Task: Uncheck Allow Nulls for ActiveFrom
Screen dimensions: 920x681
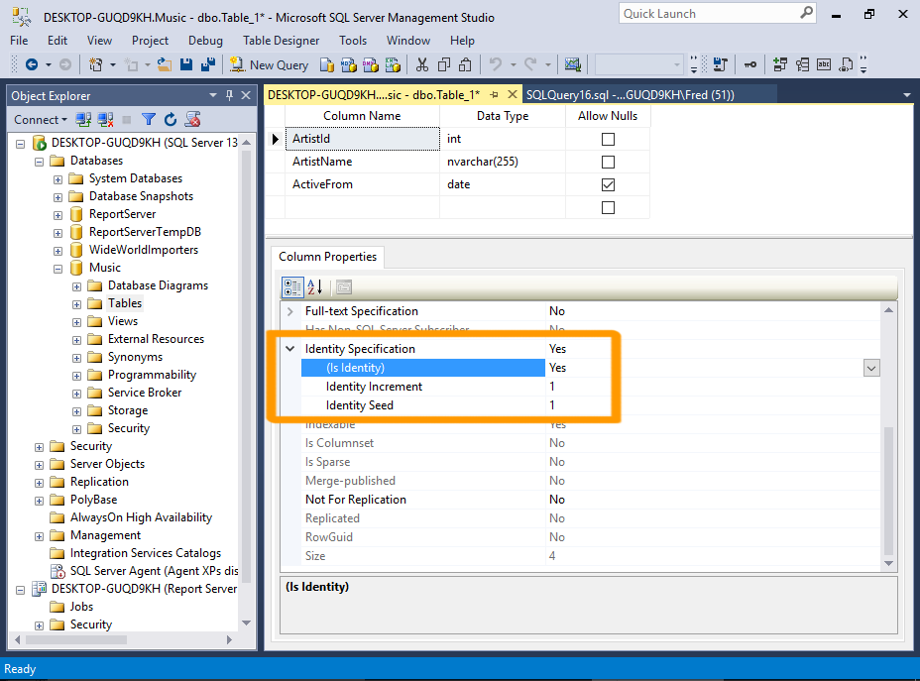Action: coord(608,184)
